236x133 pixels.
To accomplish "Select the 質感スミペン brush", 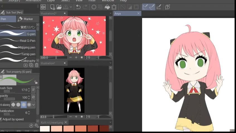I will [x=18, y=27].
